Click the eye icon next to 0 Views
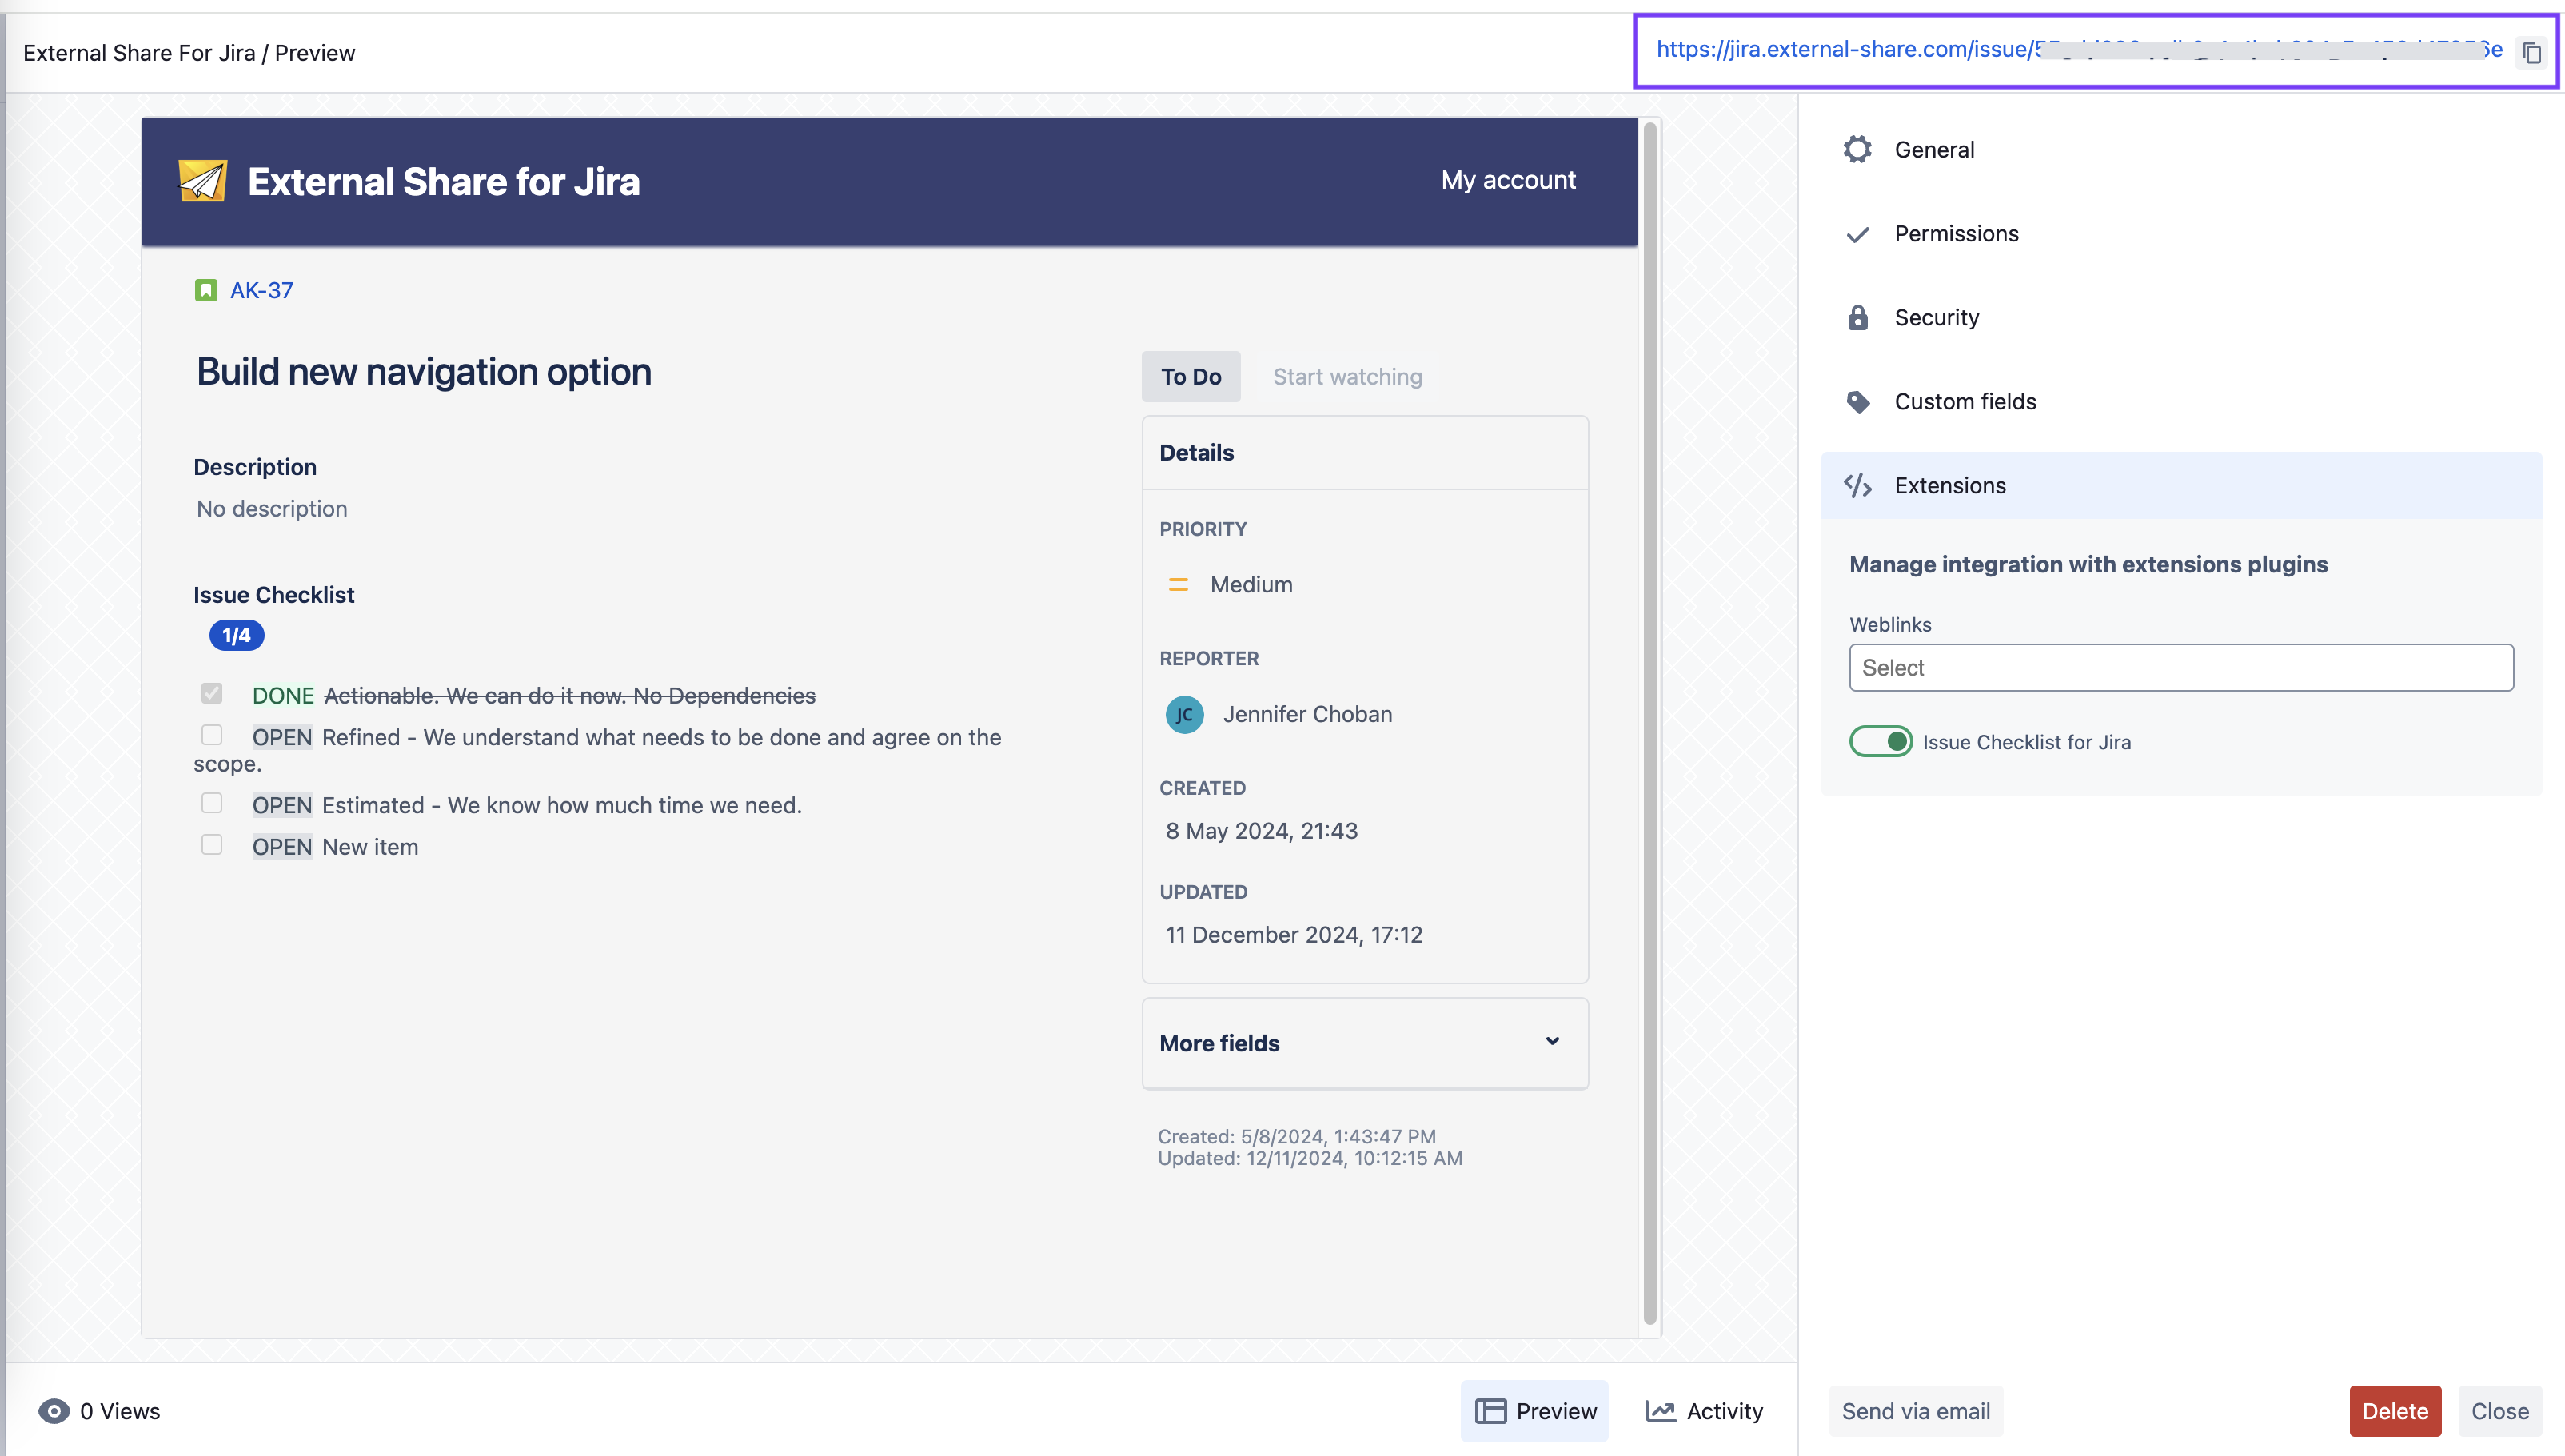2565x1456 pixels. 54,1411
